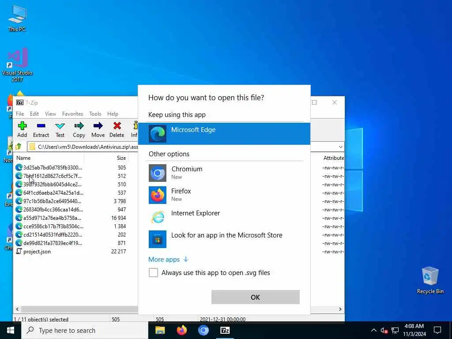Choose Internet Explorer to open the file
Screen dimensions: 452x339
224,217
